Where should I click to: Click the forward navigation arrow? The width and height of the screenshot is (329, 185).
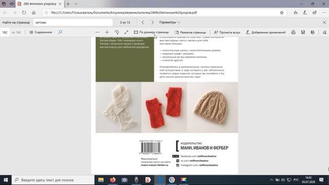[14, 12]
